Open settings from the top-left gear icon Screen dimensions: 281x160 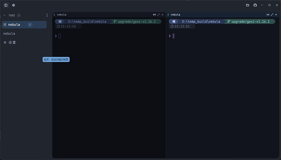(x=13, y=5)
